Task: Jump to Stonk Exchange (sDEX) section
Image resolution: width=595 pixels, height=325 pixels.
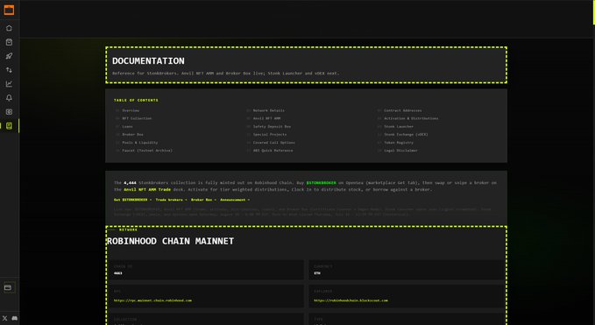Action: point(406,134)
